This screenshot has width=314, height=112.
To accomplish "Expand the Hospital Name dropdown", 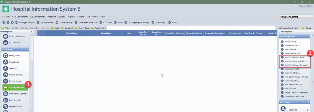I will point(312,17).
